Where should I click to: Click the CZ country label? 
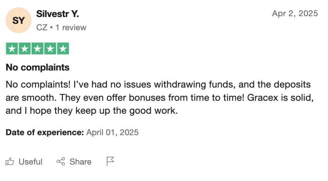[x=42, y=28]
